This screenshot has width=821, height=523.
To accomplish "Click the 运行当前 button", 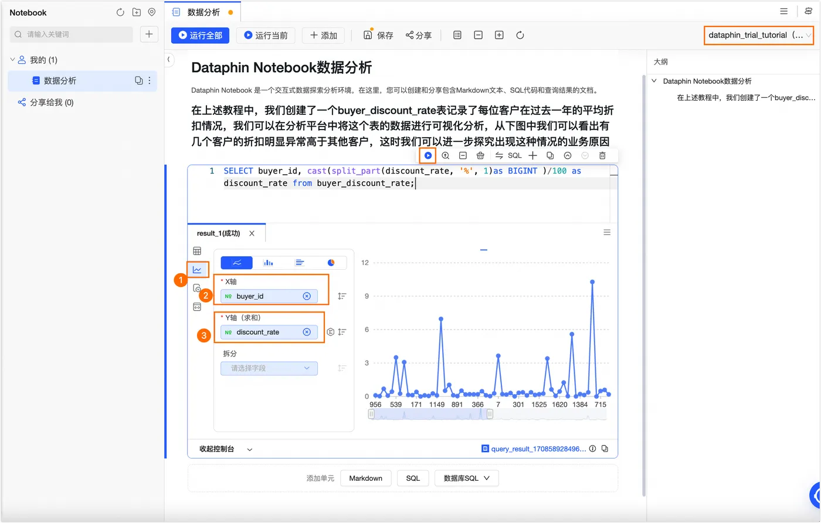I will [x=266, y=35].
